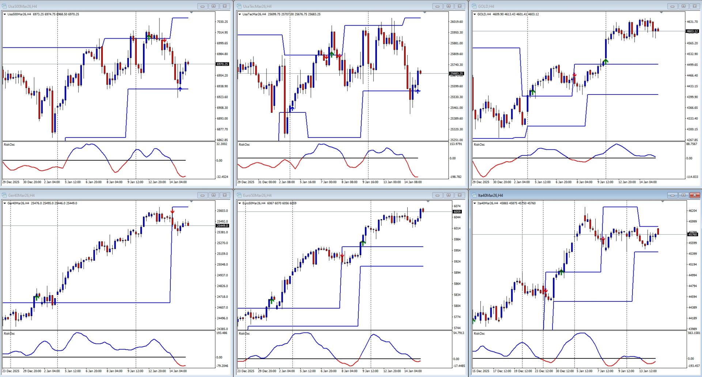
Task: Activate the UsaTecMar26,H4 window title bar
Action: 329,6
